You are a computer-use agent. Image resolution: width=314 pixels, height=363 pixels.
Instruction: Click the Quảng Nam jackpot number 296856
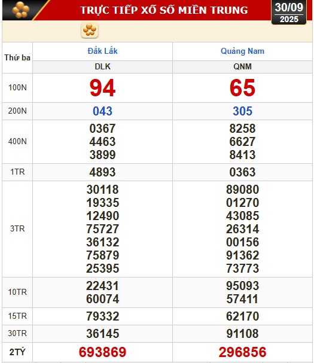point(242,352)
